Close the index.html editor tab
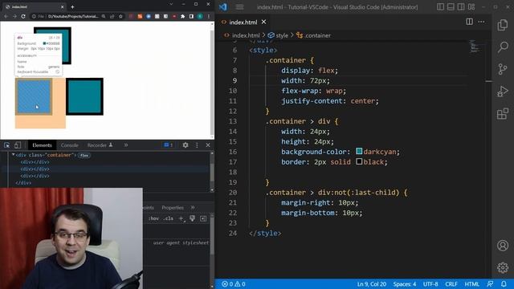This screenshot has height=289, width=514. pos(264,22)
